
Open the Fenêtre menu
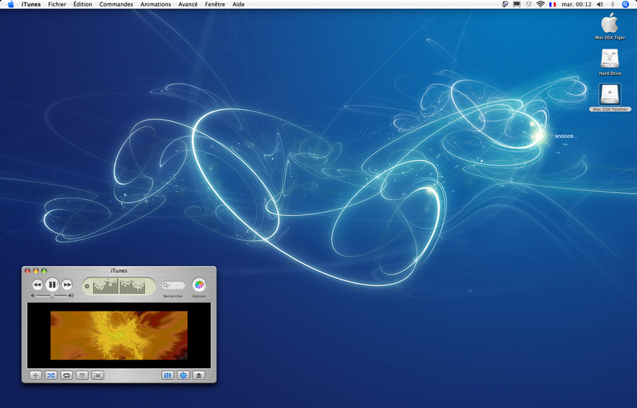(215, 4)
